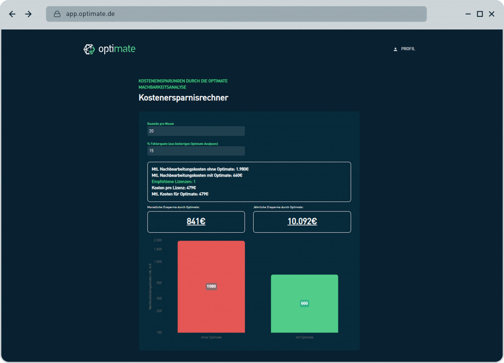Screen dimensions: 504x363
Task: Select the % Fehlerquote input field
Action: [x=196, y=151]
